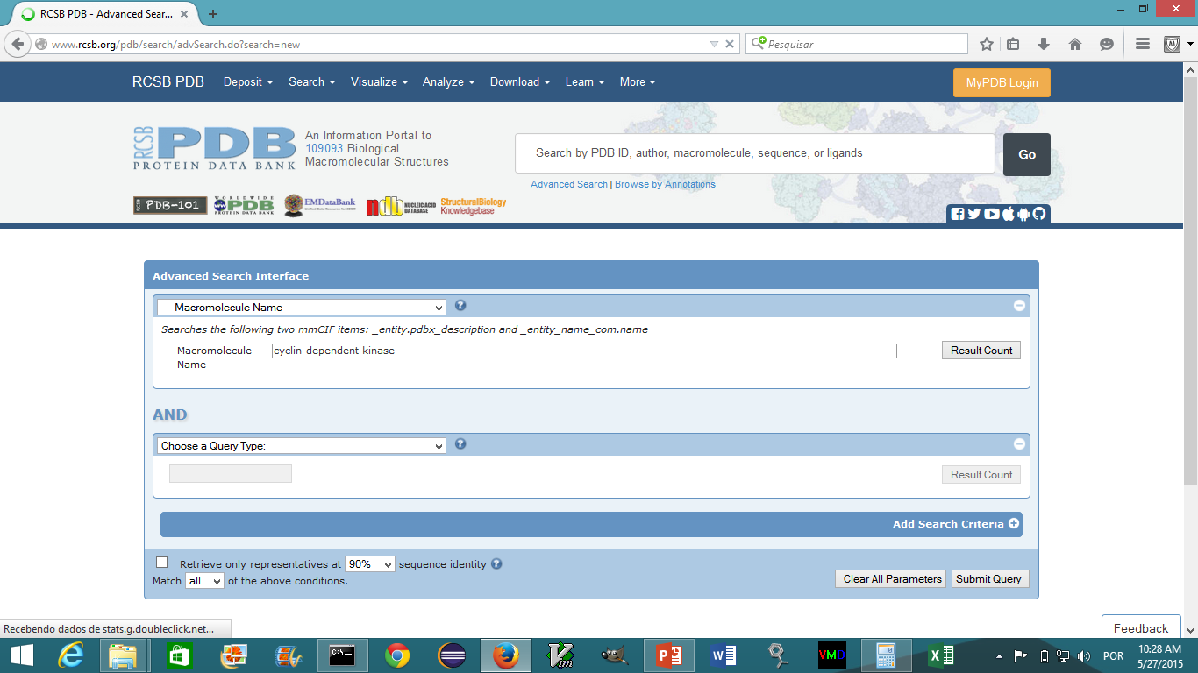Click the 109093 structures count link
1198x673 pixels.
coord(324,149)
